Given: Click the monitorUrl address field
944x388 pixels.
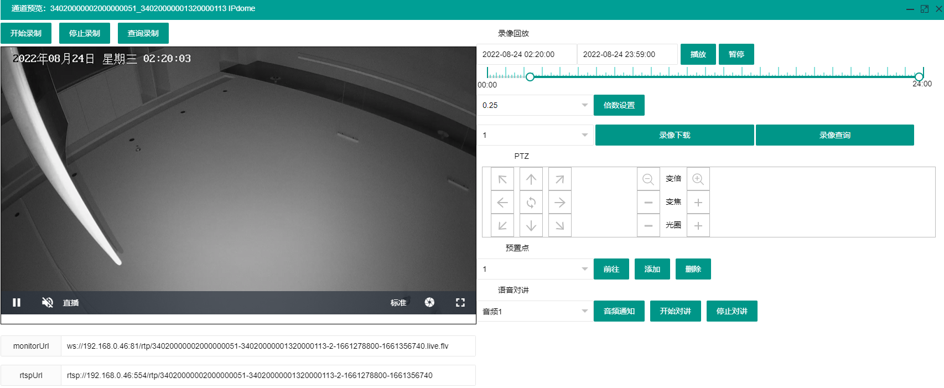Looking at the screenshot, I should (268, 346).
